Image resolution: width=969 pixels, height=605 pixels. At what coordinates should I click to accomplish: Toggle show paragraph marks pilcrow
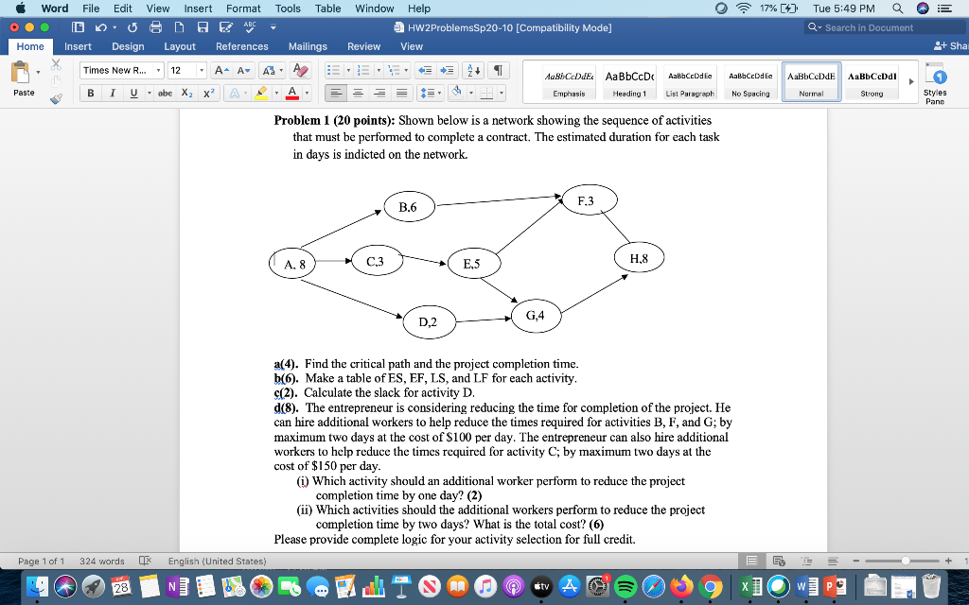pyautogui.click(x=498, y=70)
